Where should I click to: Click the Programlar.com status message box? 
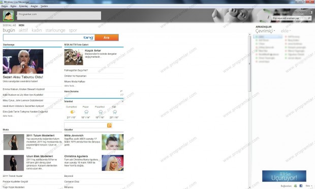point(59,16)
